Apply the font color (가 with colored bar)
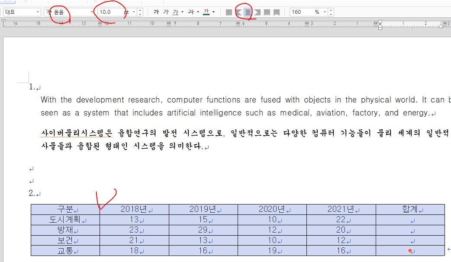 (206, 12)
